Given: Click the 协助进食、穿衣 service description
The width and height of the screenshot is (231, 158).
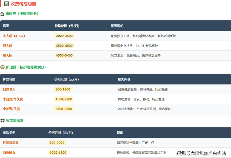Looking at the screenshot, I should click(141, 99).
